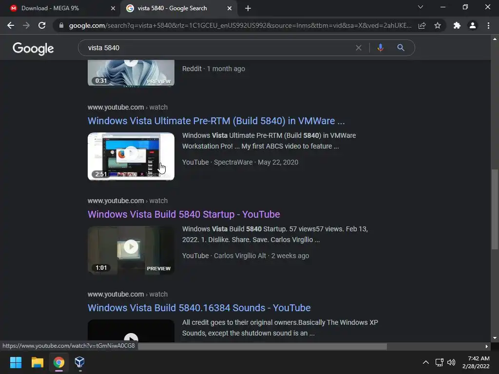Click the scroll up arrow
Screen dimensions: 499x374
coord(494,39)
